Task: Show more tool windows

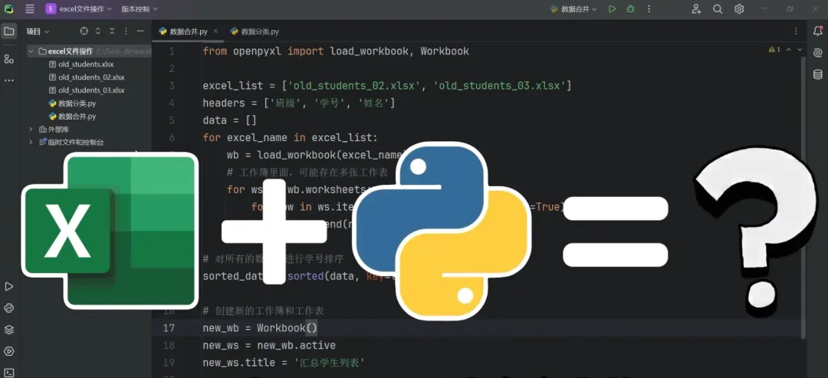Action: point(9,81)
